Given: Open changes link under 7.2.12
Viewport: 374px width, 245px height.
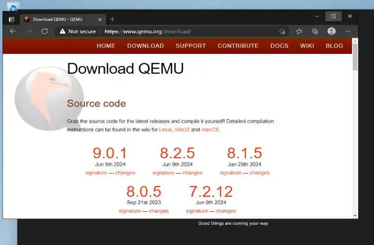Looking at the screenshot, I should click(226, 211).
